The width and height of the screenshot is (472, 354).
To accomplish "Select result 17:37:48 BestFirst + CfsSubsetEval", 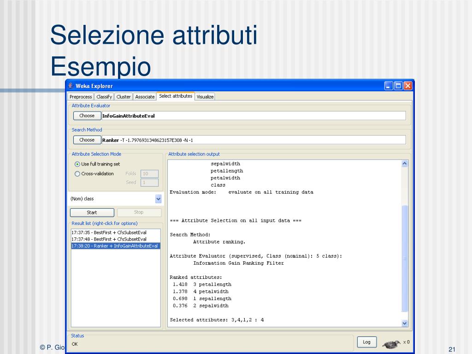I will [116, 239].
